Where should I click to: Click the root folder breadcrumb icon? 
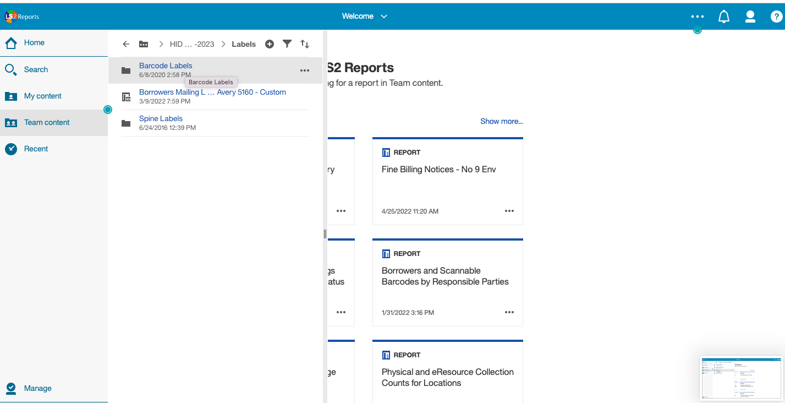click(x=144, y=44)
